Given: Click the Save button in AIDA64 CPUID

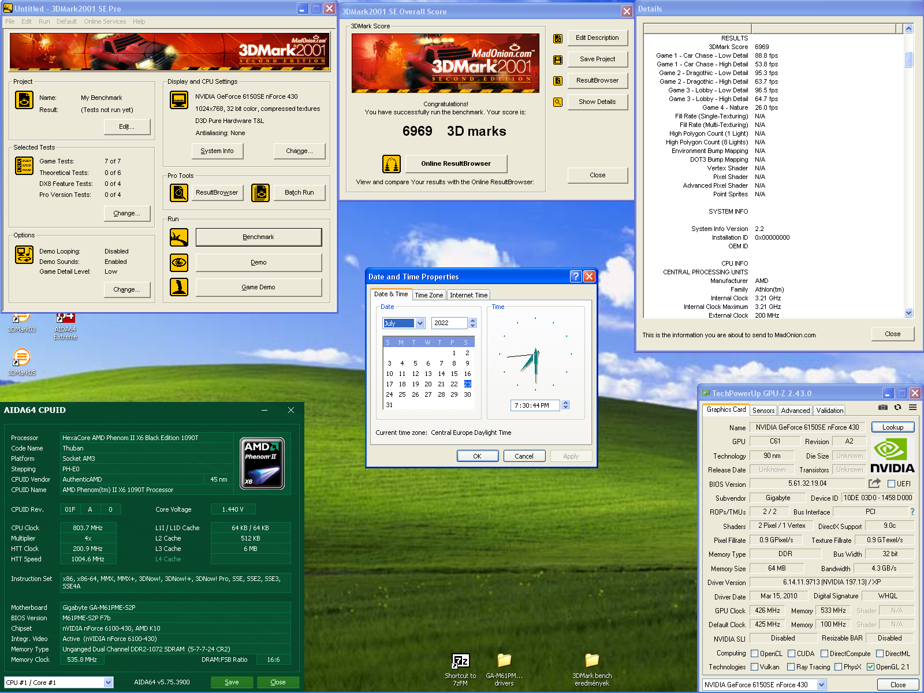Looking at the screenshot, I should click(232, 683).
